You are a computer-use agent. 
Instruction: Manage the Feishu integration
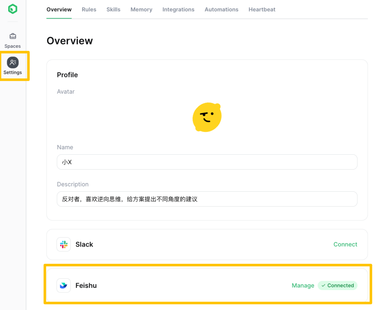point(303,285)
